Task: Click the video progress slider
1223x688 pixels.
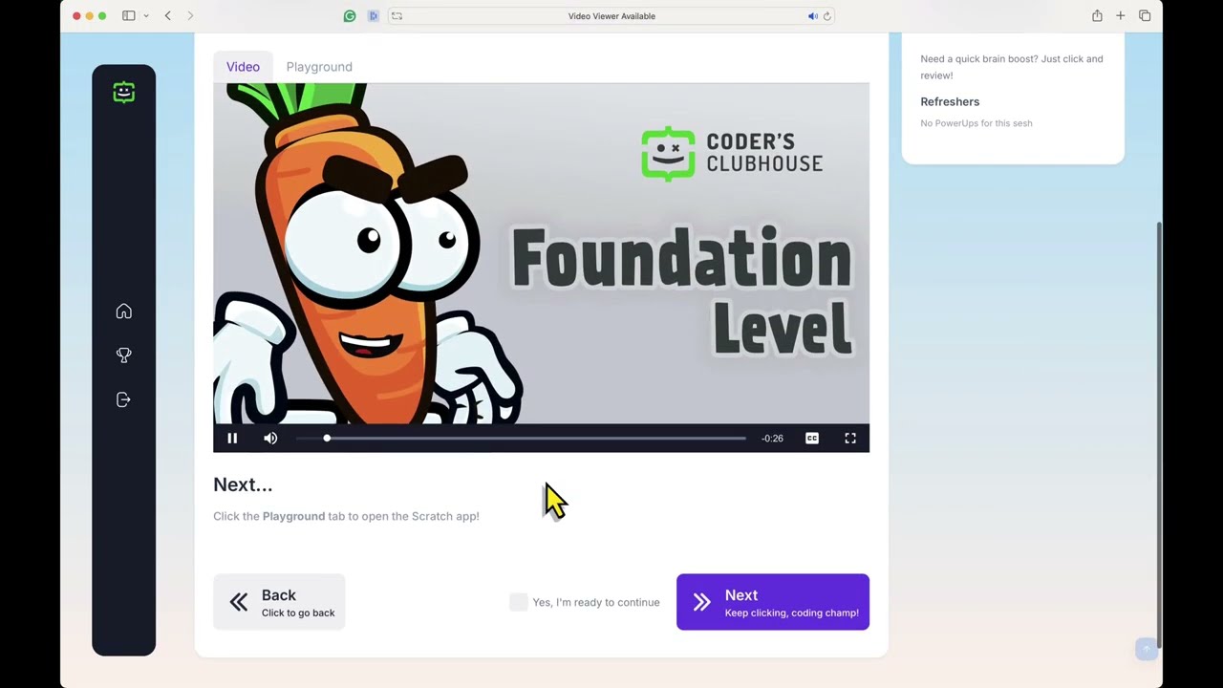Action: coord(521,438)
